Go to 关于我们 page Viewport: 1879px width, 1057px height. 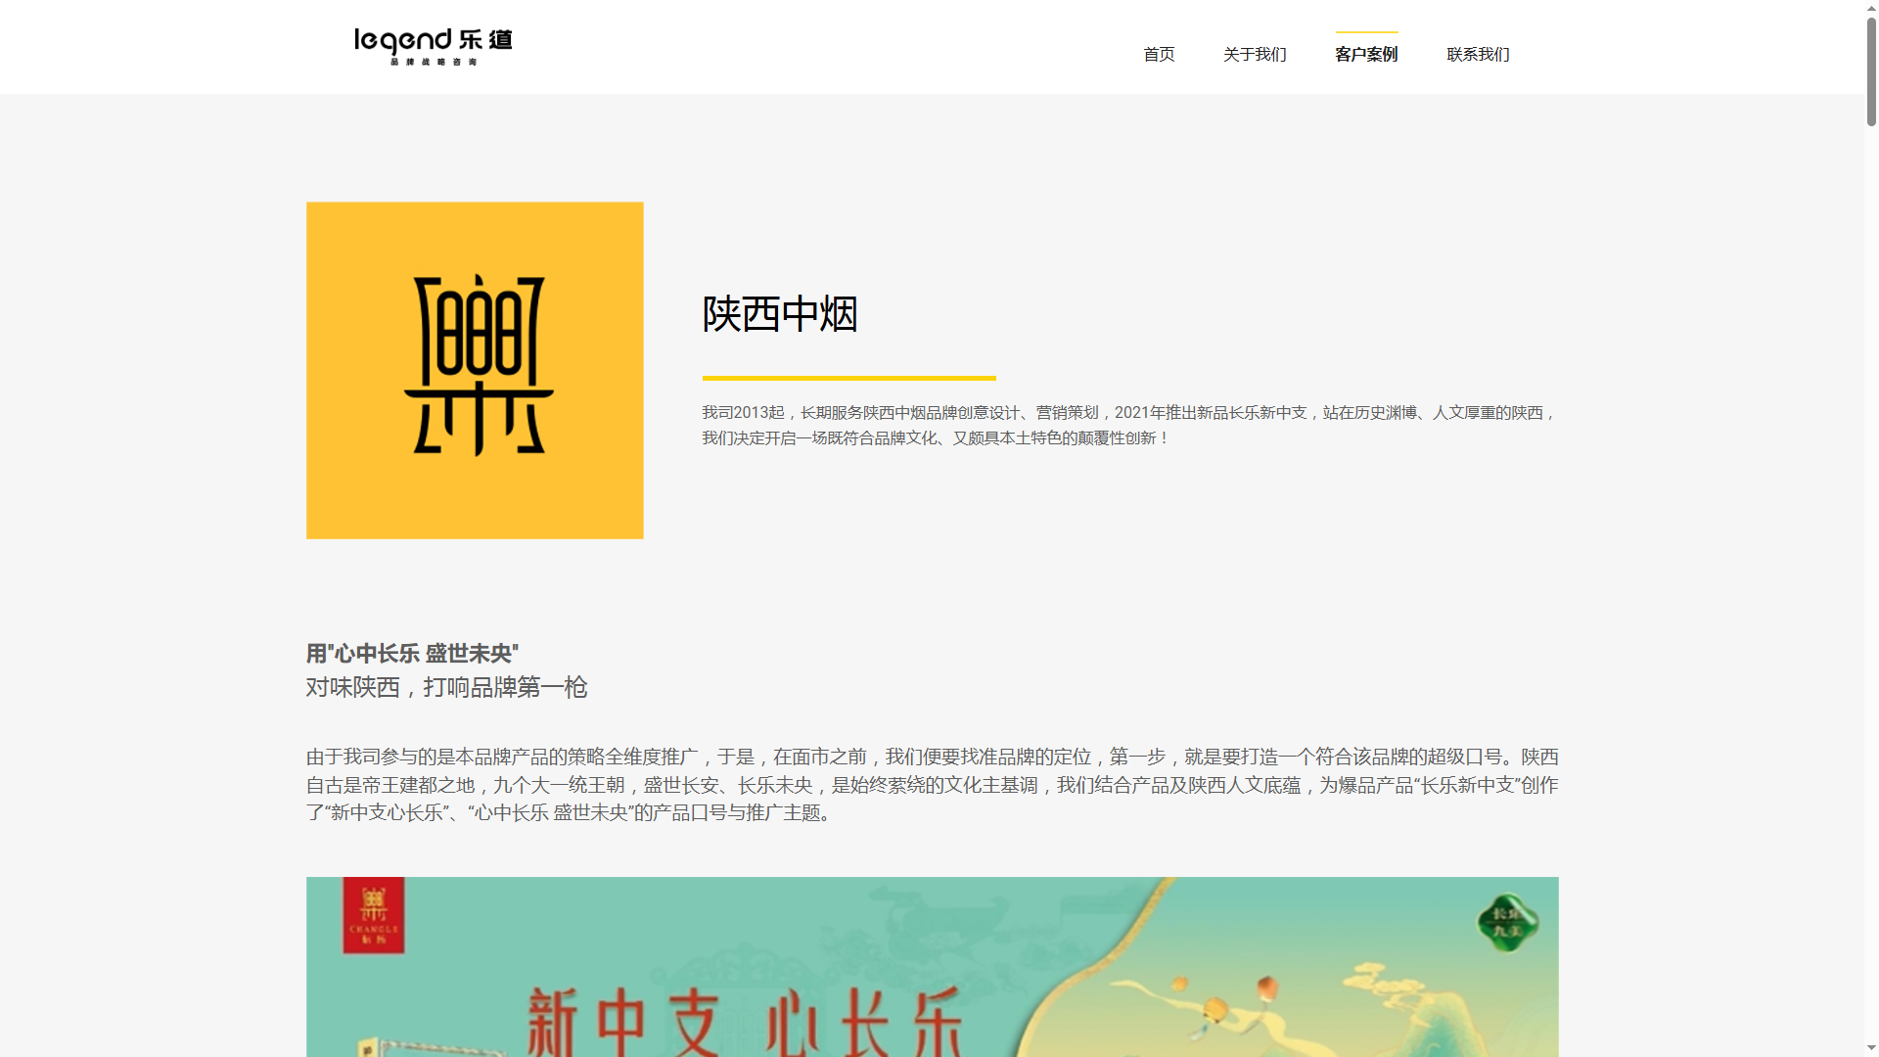(x=1255, y=54)
